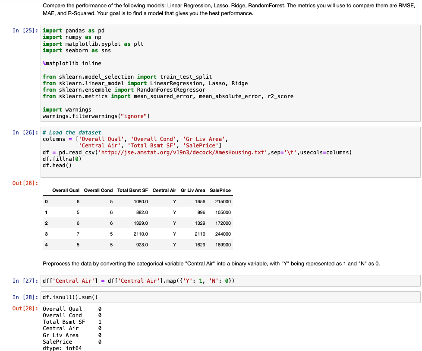
Task: Click the 'Total Bsmt SF' column header
Action: point(132,190)
